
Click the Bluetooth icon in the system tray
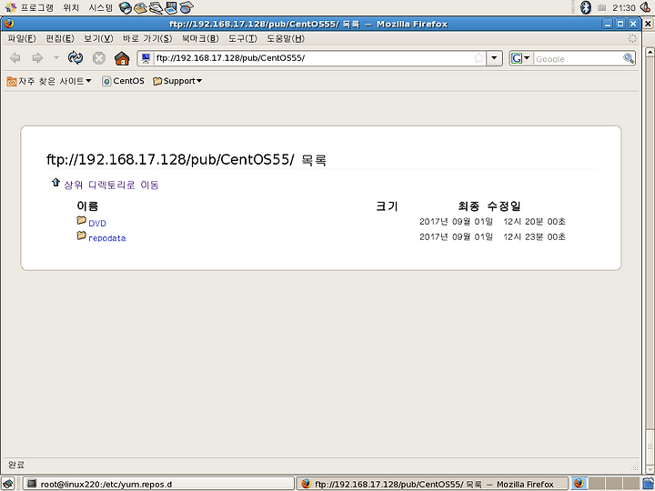(x=586, y=7)
